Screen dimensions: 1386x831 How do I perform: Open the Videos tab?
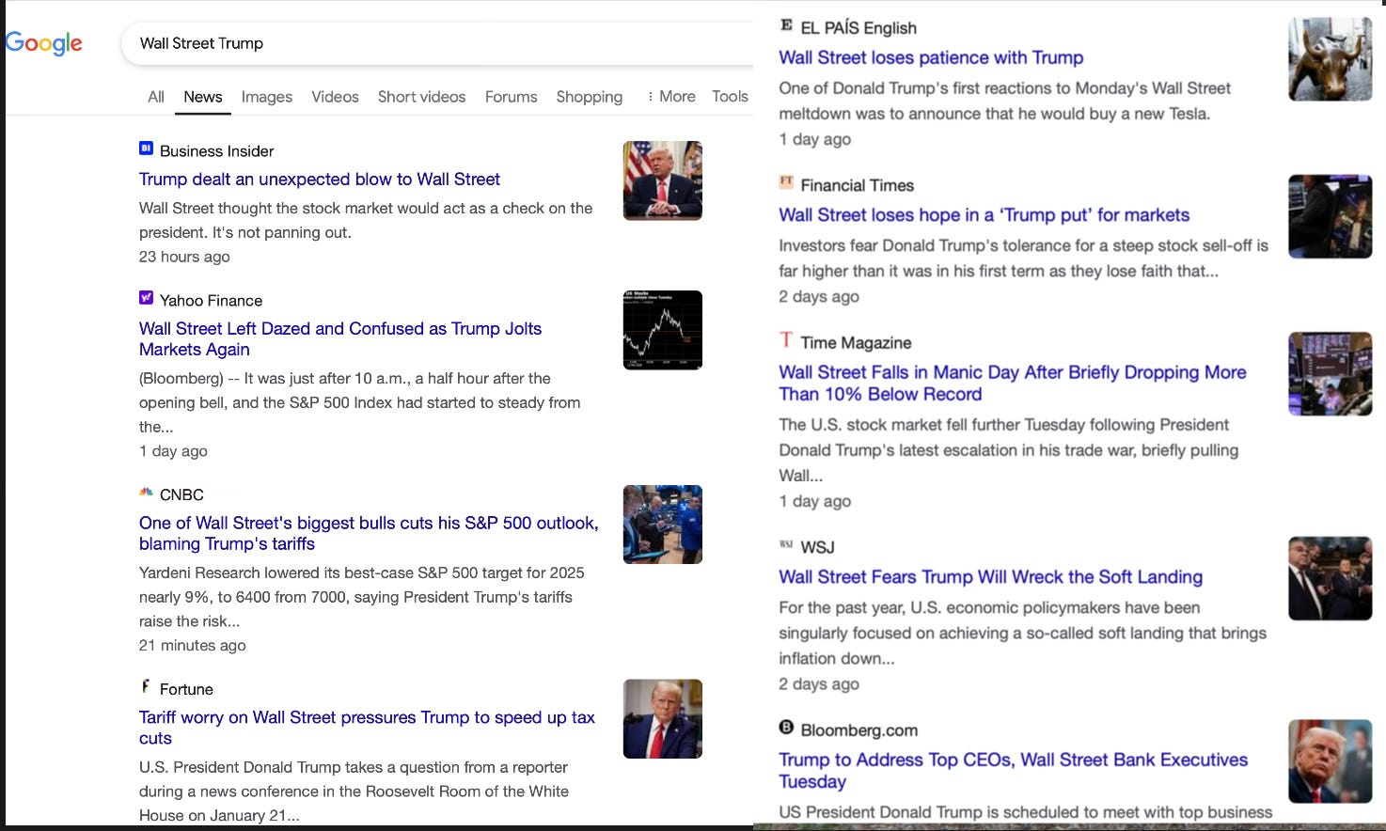click(x=335, y=96)
